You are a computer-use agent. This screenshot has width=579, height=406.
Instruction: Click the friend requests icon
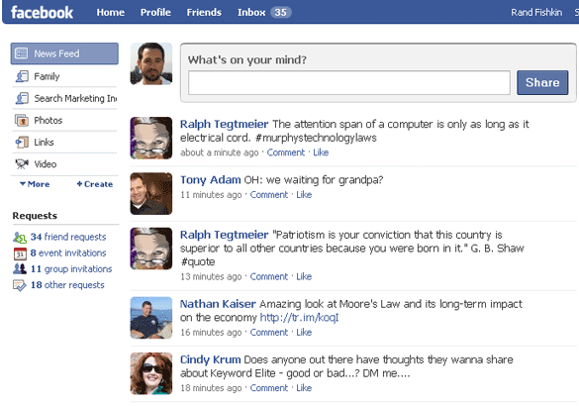[x=20, y=238]
